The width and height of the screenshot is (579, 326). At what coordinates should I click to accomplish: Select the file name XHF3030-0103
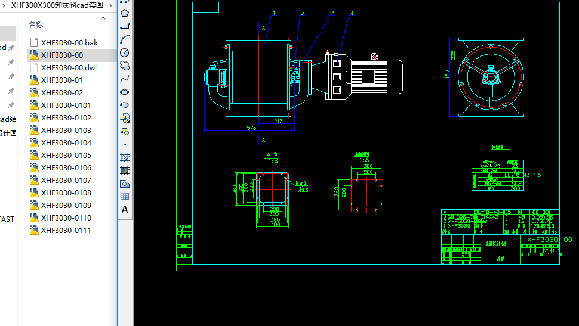pyautogui.click(x=66, y=131)
